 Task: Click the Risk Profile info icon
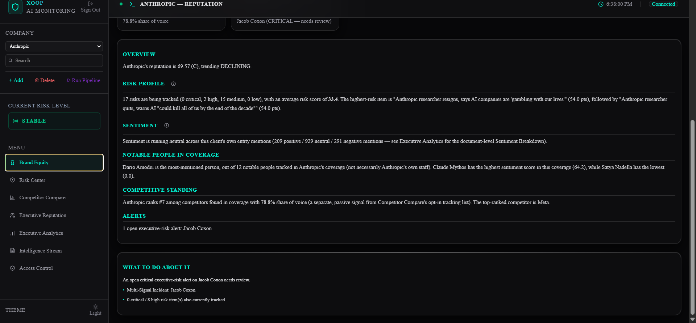coord(174,84)
